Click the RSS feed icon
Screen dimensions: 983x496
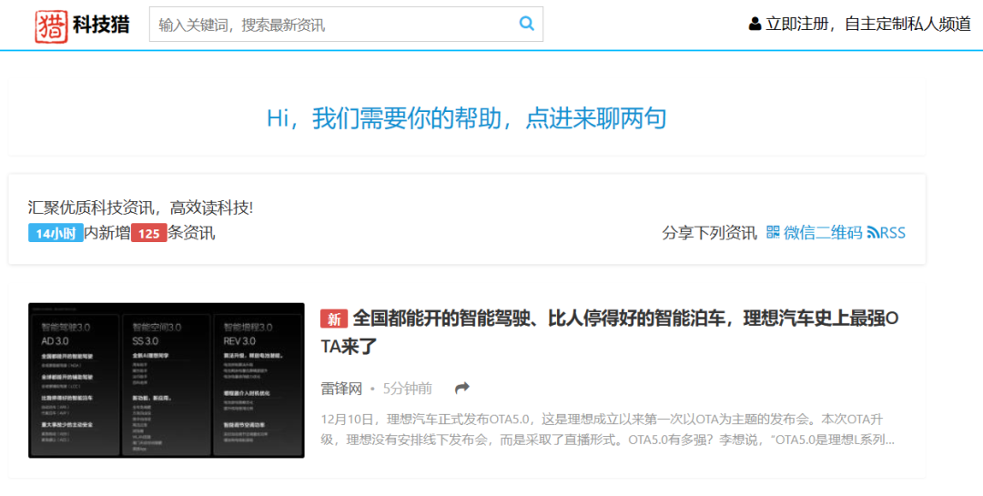tap(873, 233)
